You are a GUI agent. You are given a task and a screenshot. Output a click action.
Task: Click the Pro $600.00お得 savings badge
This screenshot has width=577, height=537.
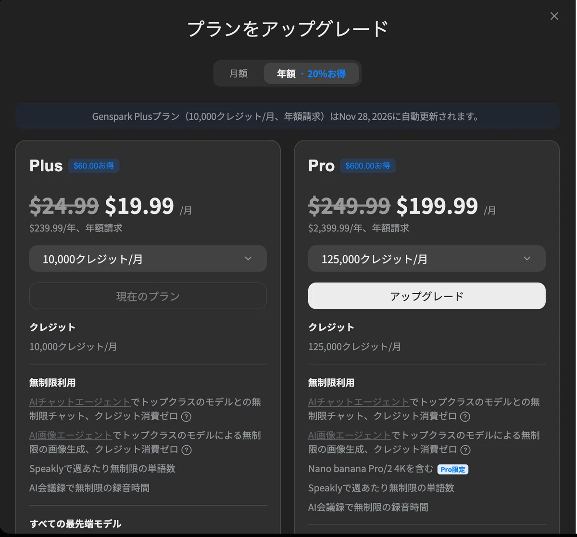(368, 166)
